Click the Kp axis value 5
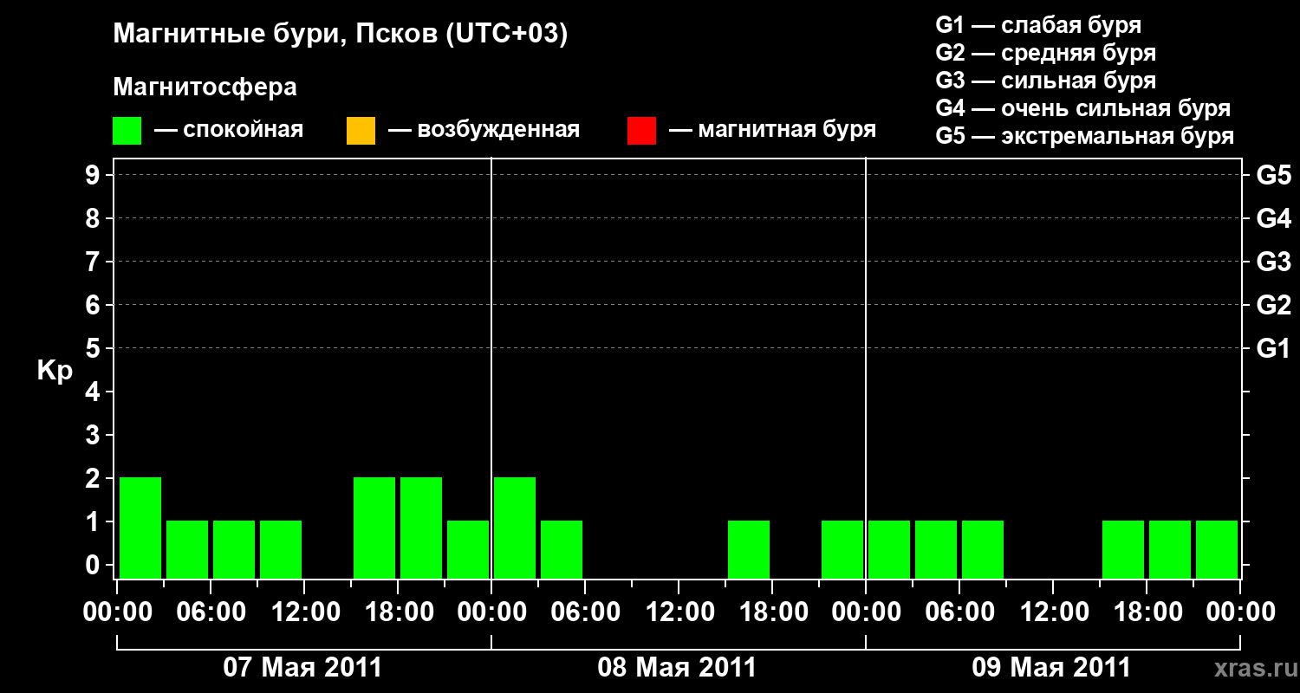Viewport: 1300px width, 693px height. [x=94, y=348]
